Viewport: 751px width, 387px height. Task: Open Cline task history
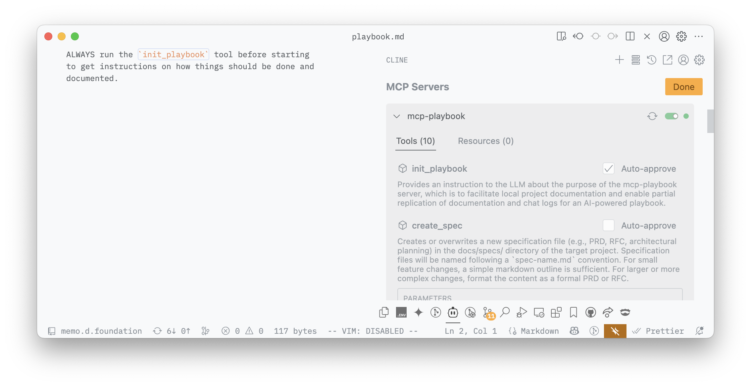tap(651, 60)
